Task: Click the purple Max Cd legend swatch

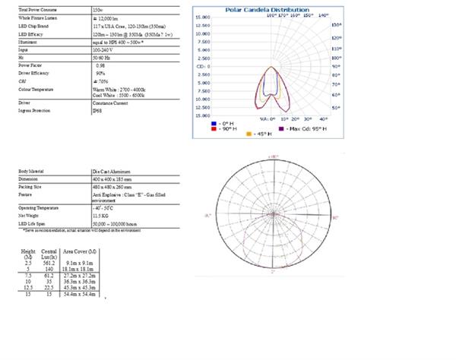Action: (281, 128)
